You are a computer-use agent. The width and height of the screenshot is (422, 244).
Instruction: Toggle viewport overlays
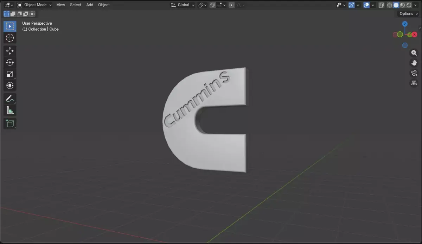point(366,5)
